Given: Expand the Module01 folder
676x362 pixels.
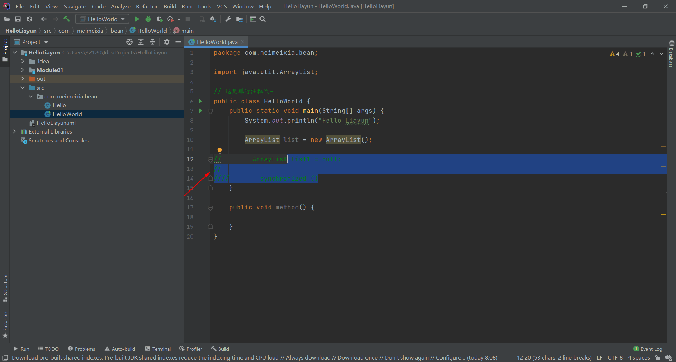Looking at the screenshot, I should (x=23, y=70).
